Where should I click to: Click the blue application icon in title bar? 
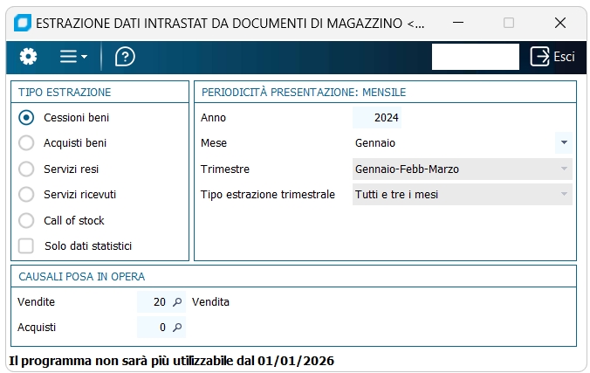click(22, 23)
